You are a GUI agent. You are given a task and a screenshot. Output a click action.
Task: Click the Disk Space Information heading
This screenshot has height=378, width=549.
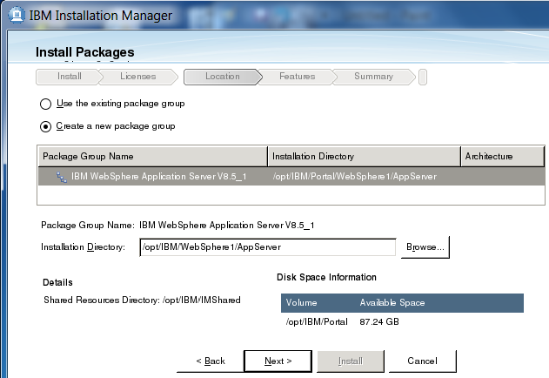pyautogui.click(x=326, y=277)
